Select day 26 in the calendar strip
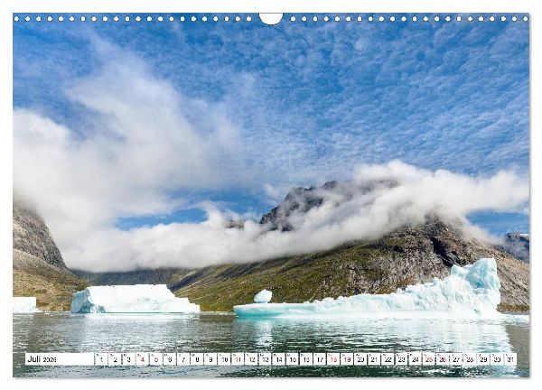The width and height of the screenshot is (542, 390). [x=443, y=359]
